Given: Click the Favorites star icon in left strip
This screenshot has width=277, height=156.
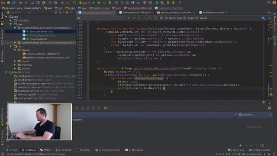Looking at the screenshot, I should (x=2, y=144).
